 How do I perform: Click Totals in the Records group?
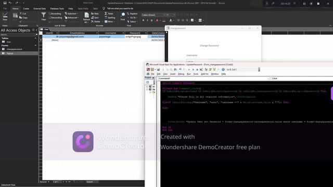coord(109,14)
